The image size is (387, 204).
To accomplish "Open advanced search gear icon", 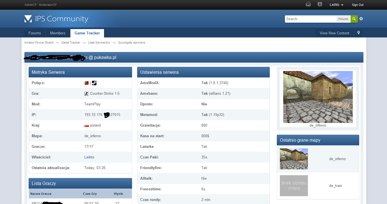I will (x=361, y=19).
